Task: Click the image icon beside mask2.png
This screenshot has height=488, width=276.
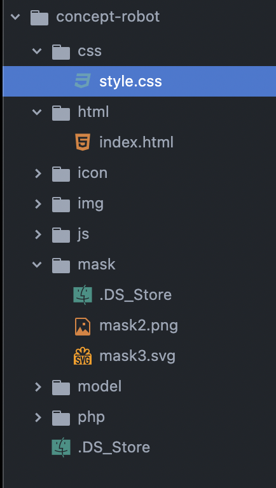Action: [83, 326]
